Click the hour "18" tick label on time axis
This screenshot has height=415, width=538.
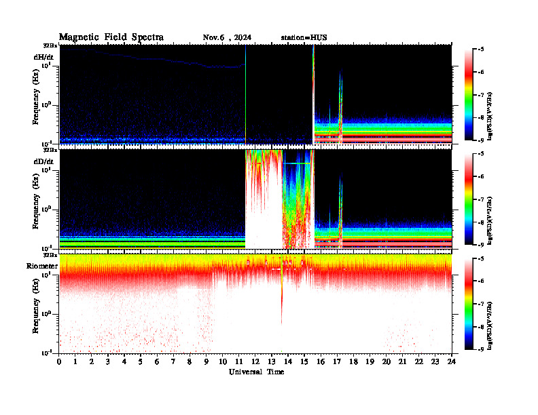point(353,362)
